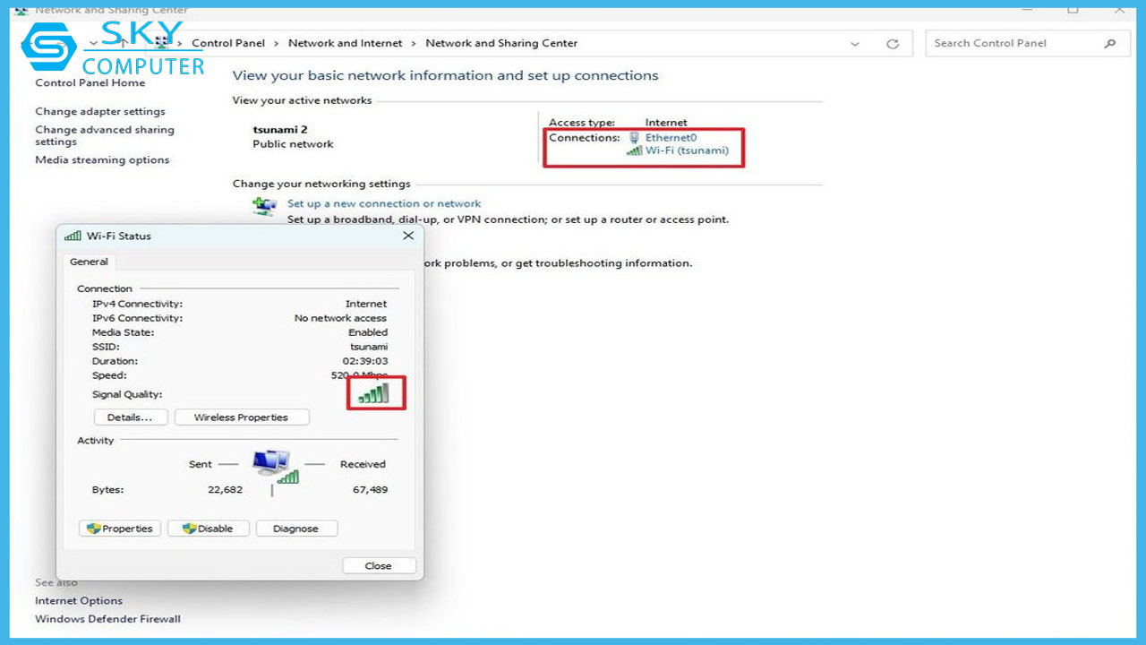Open connection Details
Screen dimensions: 1146x645
(x=131, y=417)
